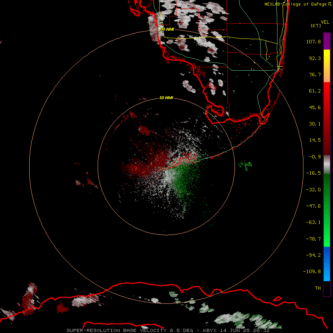Image resolution: width=333 pixels, height=333 pixels.
Task: Click the 14.5 legend value
Action: click(315, 140)
